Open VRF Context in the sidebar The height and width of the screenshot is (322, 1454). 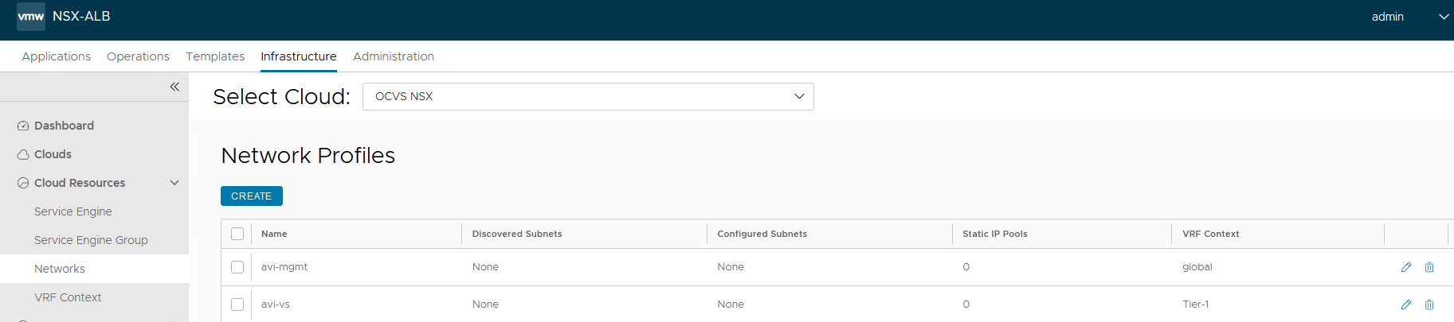[68, 297]
